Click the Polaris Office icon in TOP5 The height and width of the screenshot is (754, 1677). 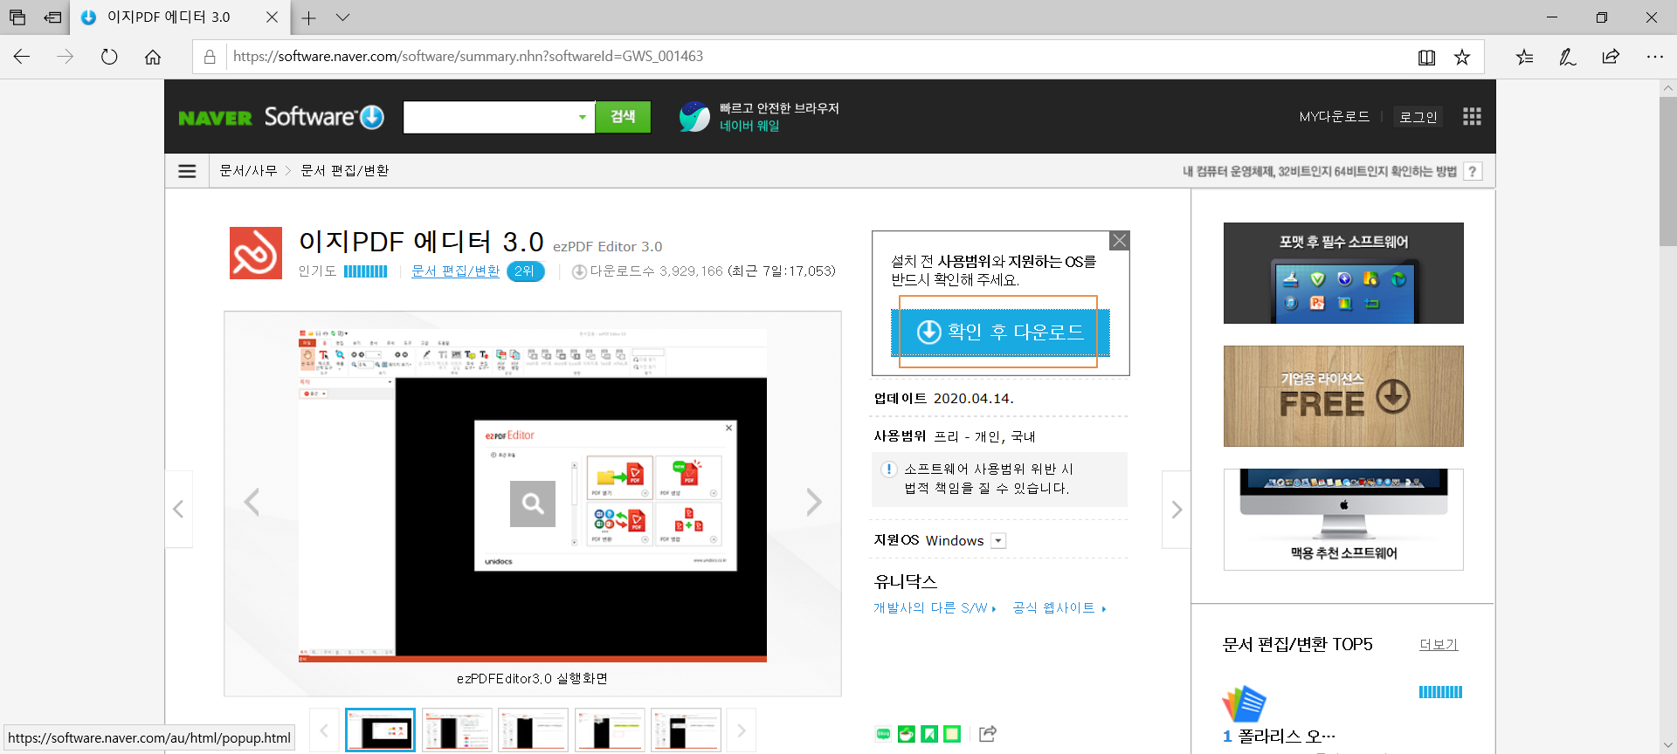[x=1244, y=703]
